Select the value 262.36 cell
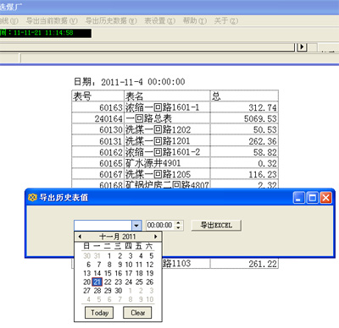The width and height of the screenshot is (339, 328). click(x=244, y=141)
